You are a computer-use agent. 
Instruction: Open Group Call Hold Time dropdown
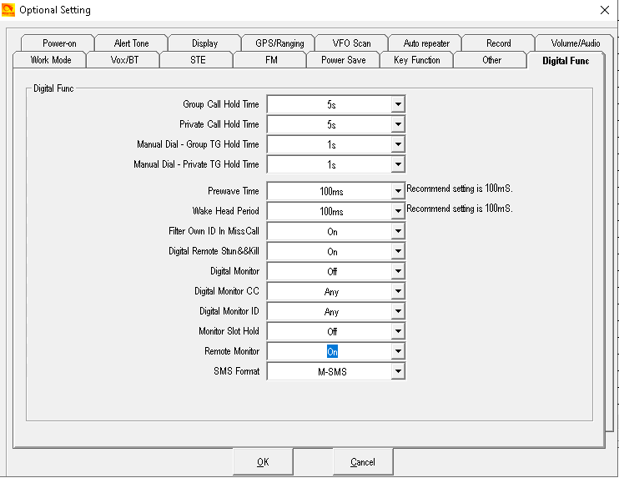click(x=398, y=104)
